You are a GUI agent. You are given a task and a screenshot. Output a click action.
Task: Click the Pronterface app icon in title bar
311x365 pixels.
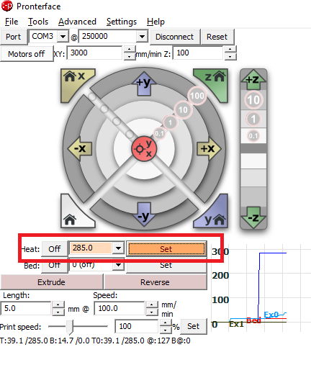(6, 6)
